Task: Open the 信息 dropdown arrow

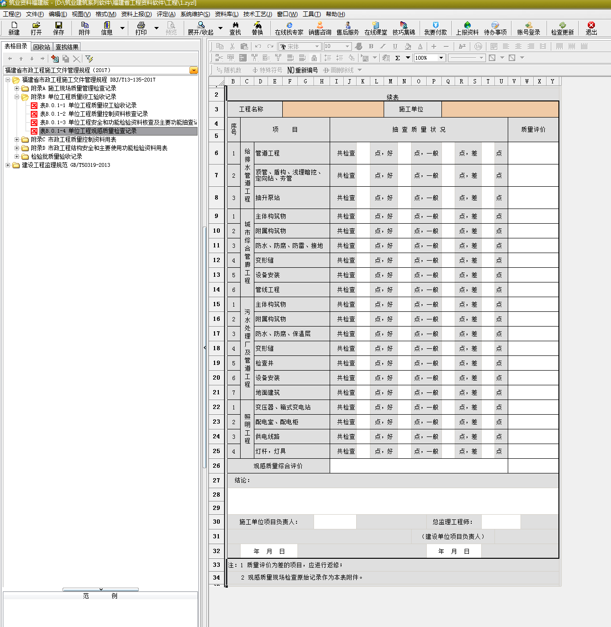Action: click(122, 28)
